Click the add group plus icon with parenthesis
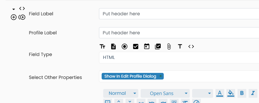 pyautogui.click(x=22, y=17)
